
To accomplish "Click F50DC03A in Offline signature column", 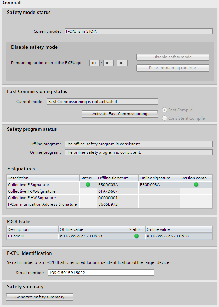I will [x=108, y=185].
